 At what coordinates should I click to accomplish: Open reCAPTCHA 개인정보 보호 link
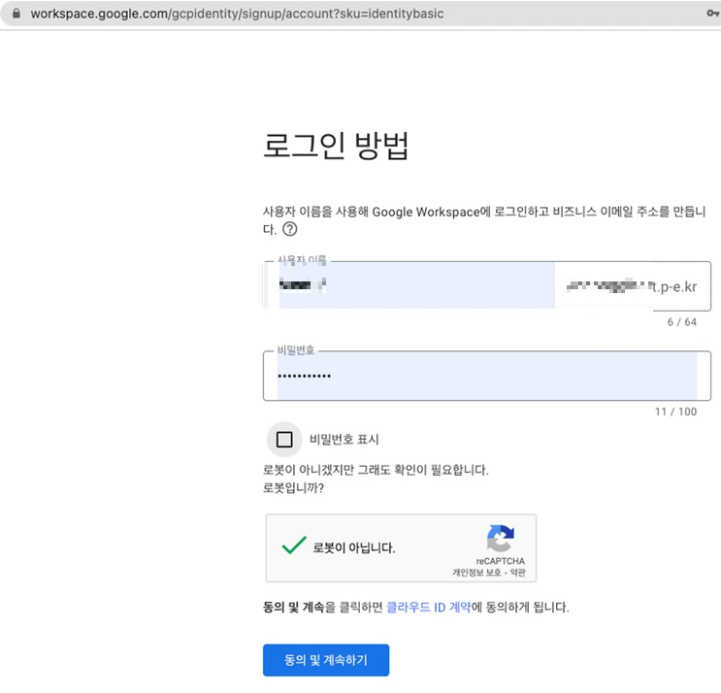(476, 573)
